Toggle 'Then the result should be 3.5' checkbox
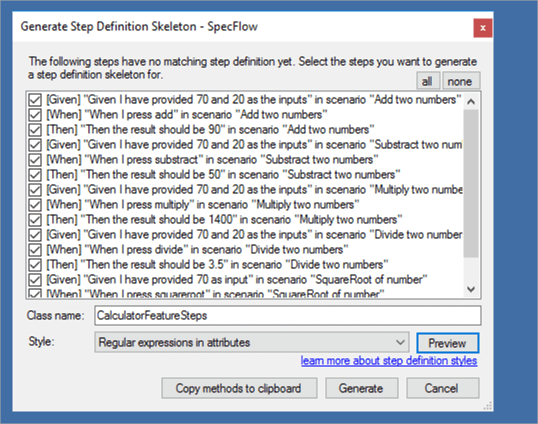 35,265
